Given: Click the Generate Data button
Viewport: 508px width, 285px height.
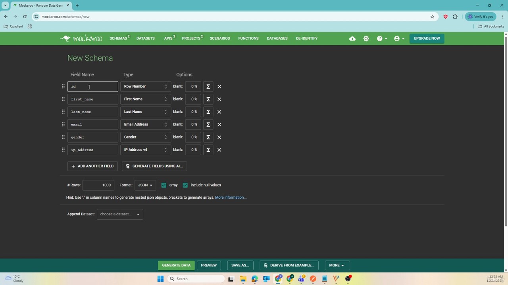Looking at the screenshot, I should point(176,265).
